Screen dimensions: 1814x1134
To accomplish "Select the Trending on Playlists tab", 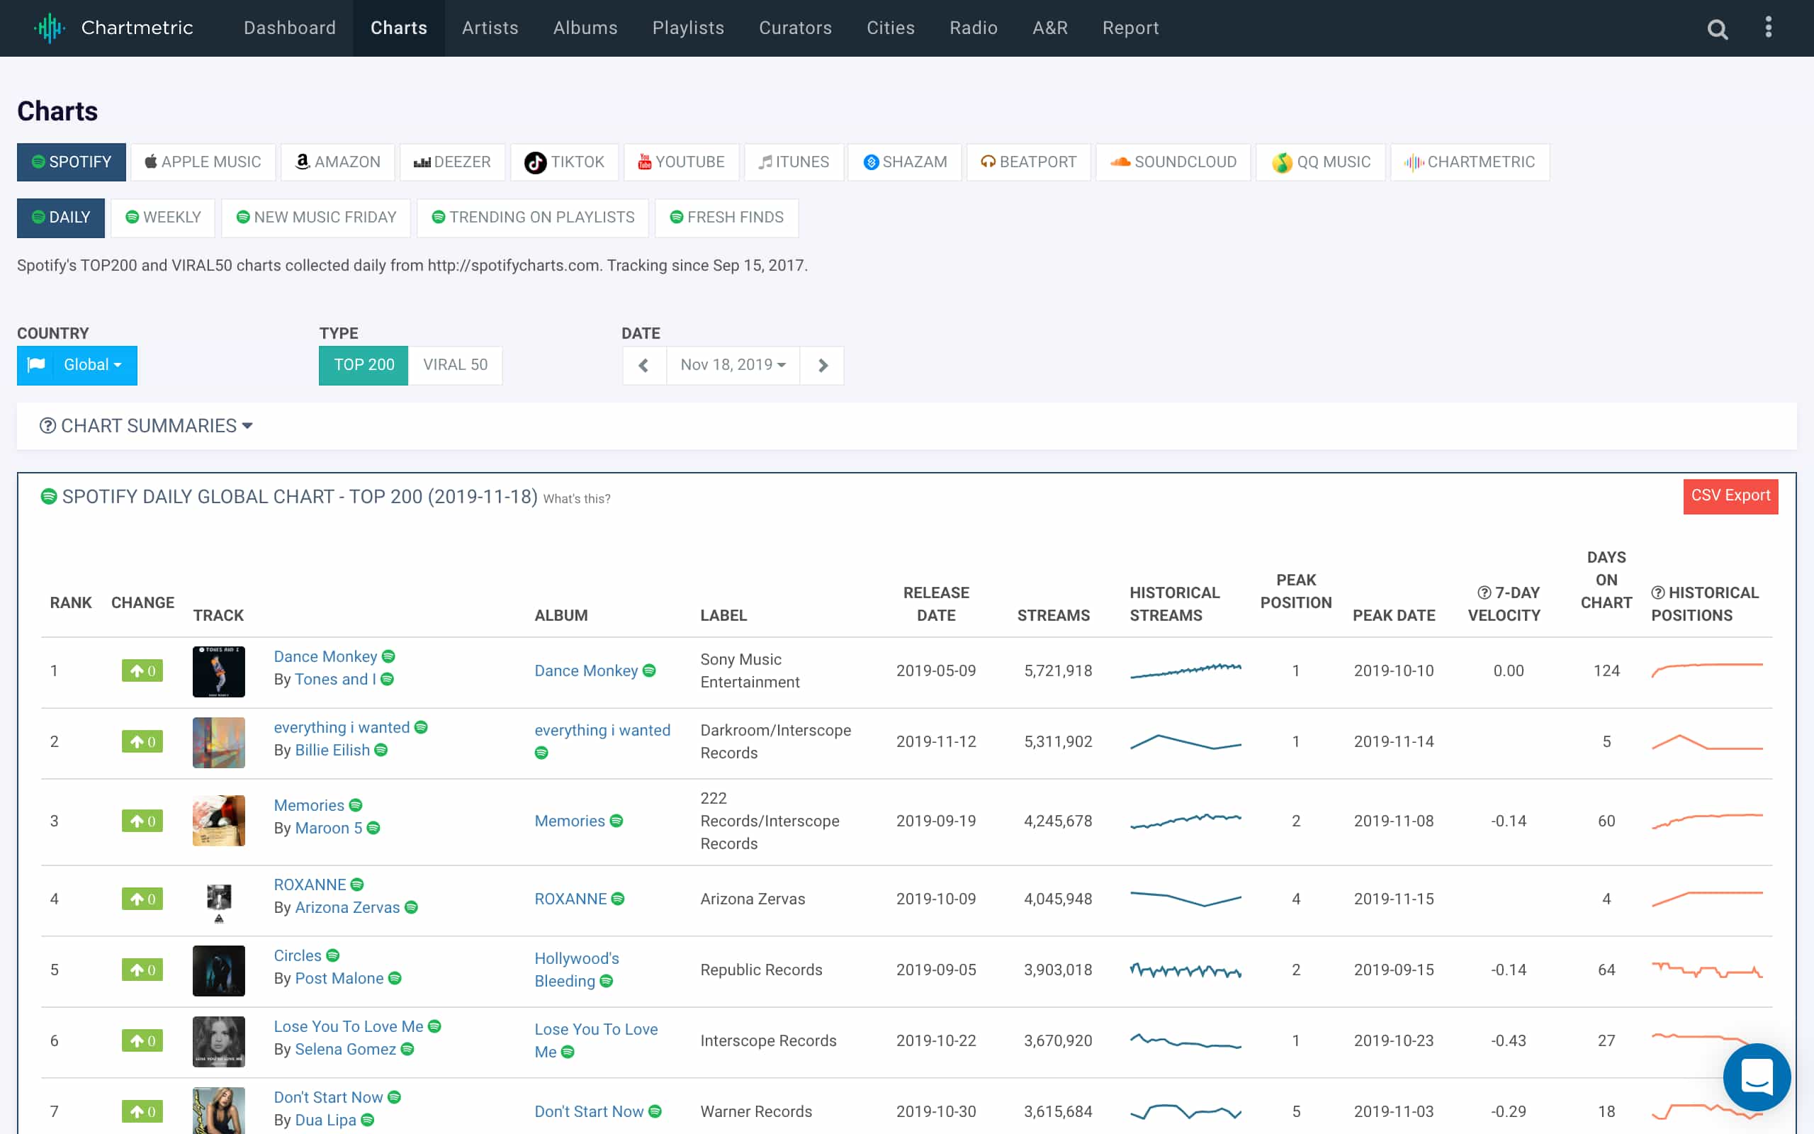I will [x=533, y=218].
